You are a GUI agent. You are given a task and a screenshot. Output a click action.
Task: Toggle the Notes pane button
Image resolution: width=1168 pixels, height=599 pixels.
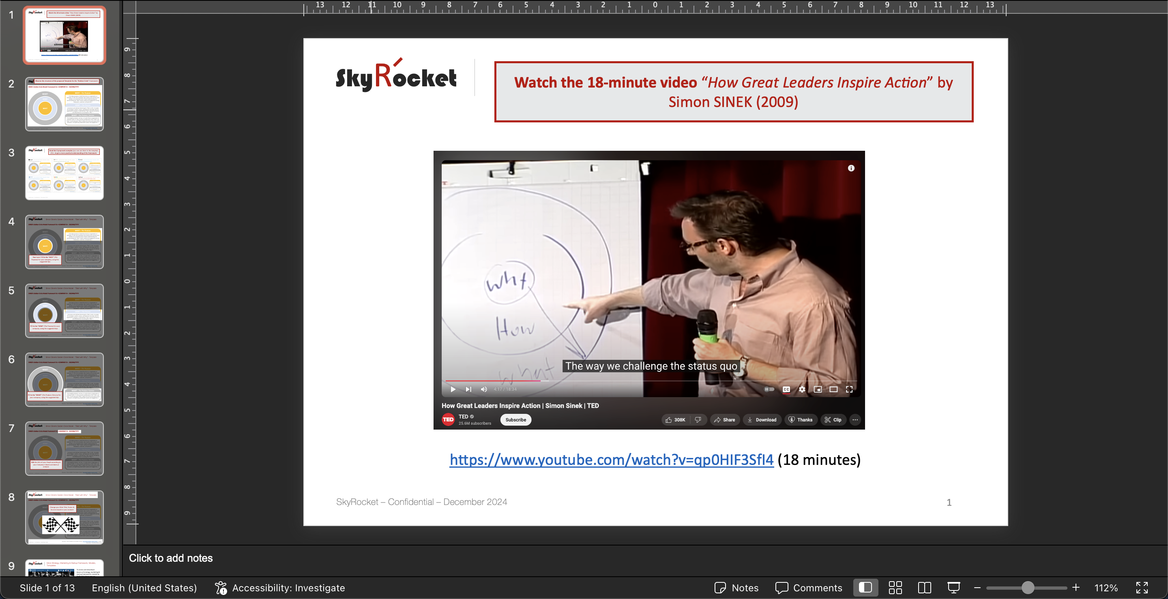[x=736, y=588]
